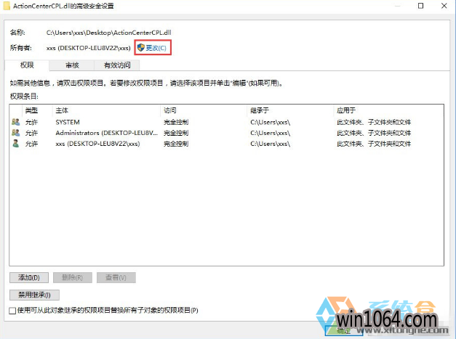Click C:\Users\xxs\ in the SYSTEM row
The image size is (456, 339).
pyautogui.click(x=270, y=122)
